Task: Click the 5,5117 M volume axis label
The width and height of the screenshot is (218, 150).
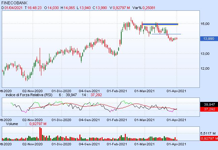Action: click(208, 134)
